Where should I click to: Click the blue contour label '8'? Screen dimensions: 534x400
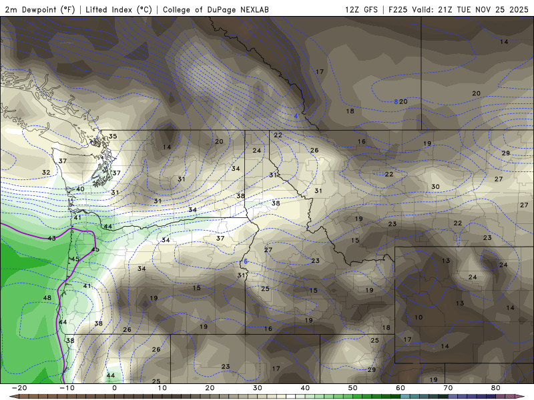[x=396, y=102]
